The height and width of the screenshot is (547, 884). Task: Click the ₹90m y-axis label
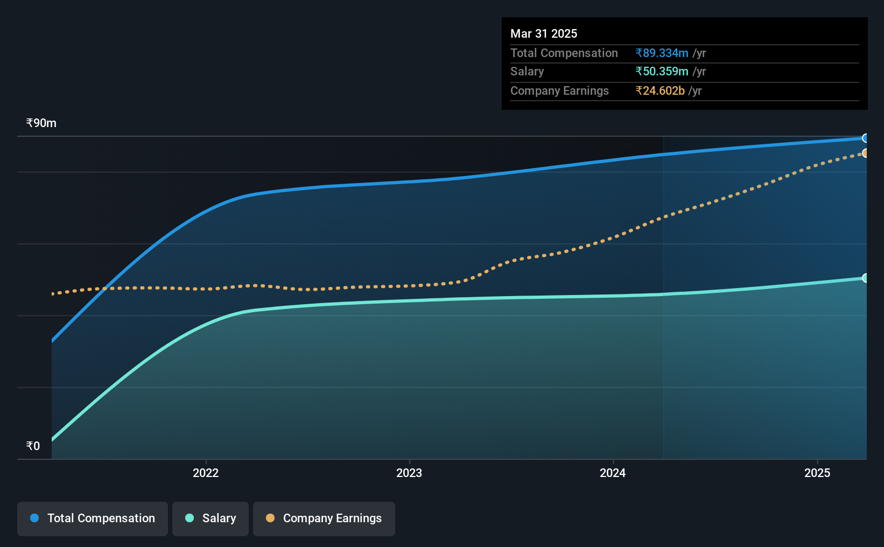click(x=41, y=123)
